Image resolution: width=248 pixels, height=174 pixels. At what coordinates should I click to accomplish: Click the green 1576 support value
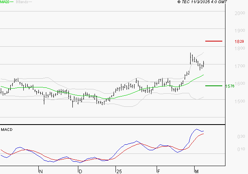pos(230,86)
